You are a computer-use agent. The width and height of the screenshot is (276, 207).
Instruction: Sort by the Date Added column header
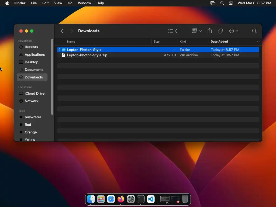pyautogui.click(x=219, y=42)
